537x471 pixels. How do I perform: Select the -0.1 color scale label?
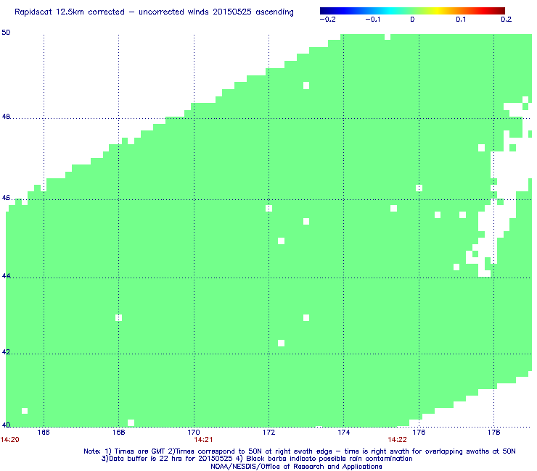click(372, 20)
